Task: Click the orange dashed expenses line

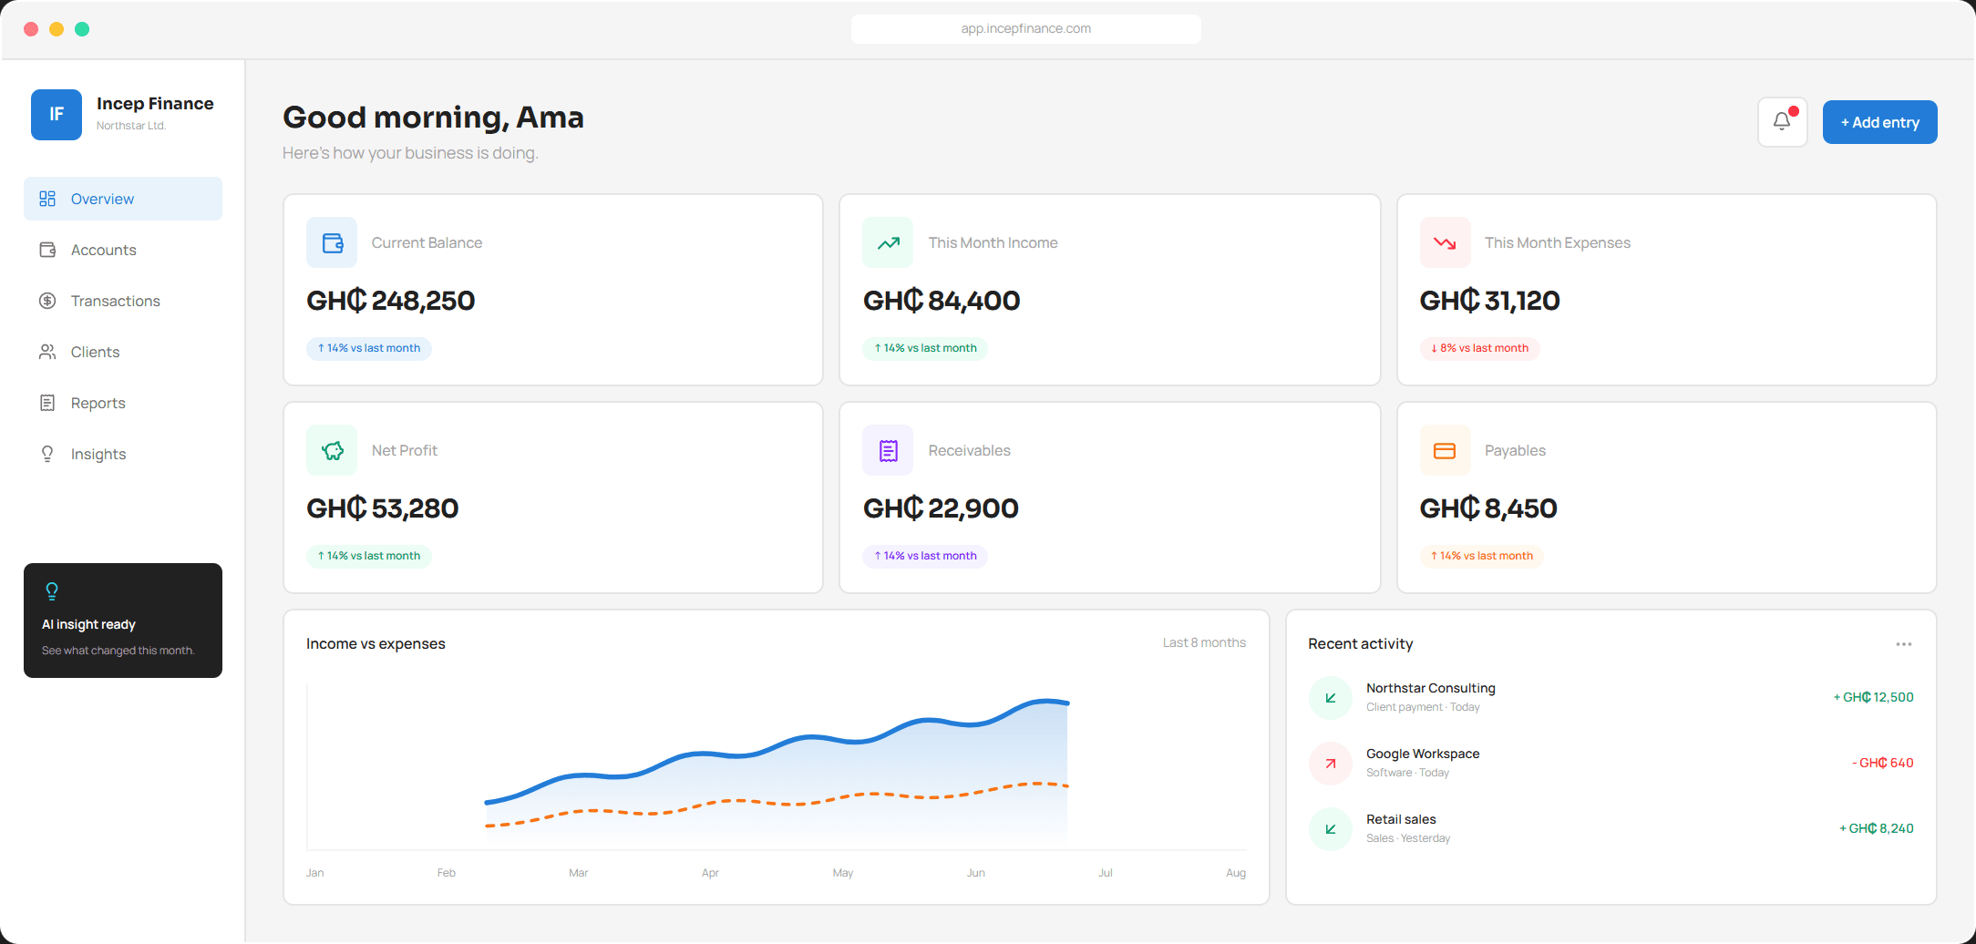Action: (x=777, y=803)
